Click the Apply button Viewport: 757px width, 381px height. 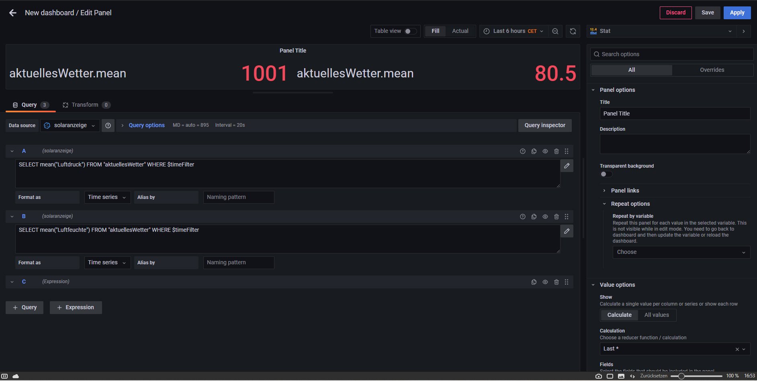click(x=737, y=13)
